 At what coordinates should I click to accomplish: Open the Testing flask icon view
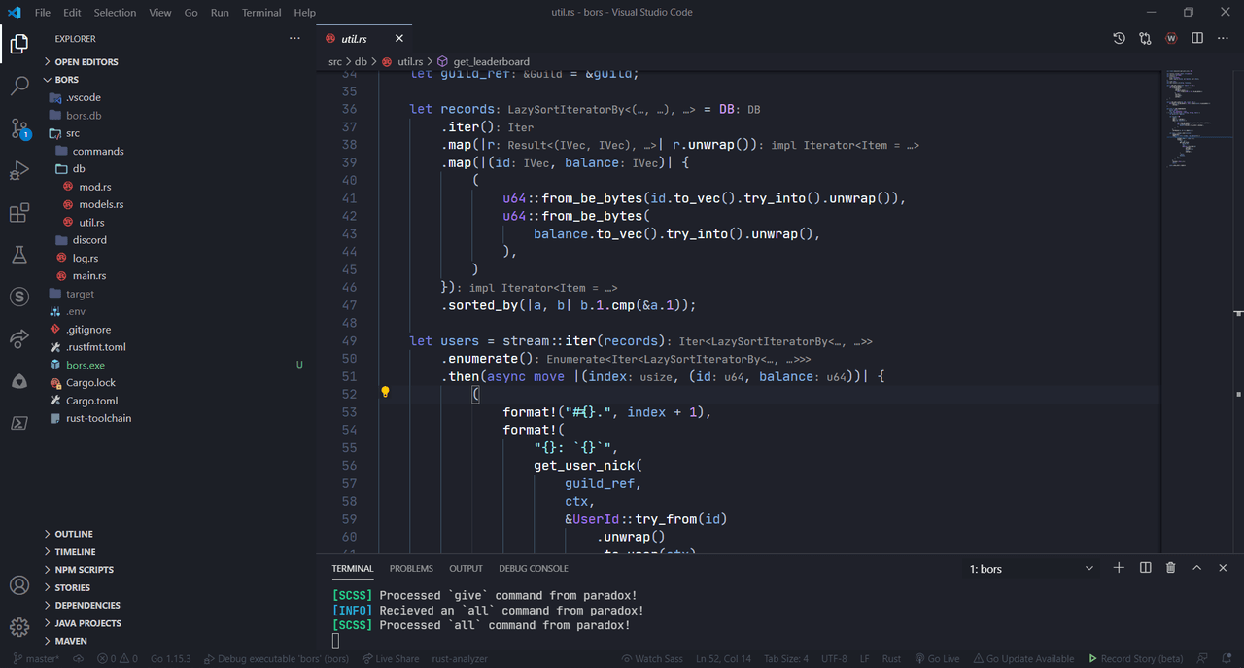[19, 255]
